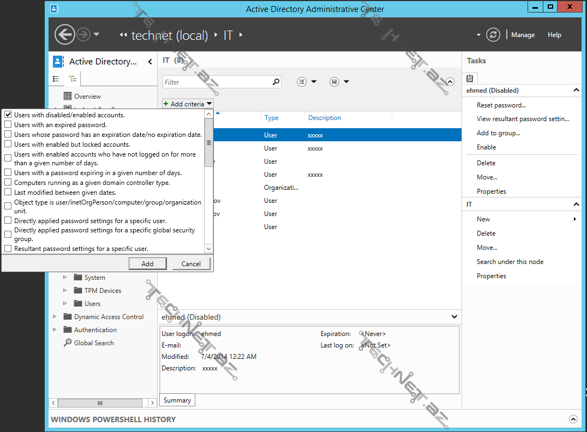This screenshot has height=432, width=587.
Task: Open the Manage menu
Action: [522, 34]
